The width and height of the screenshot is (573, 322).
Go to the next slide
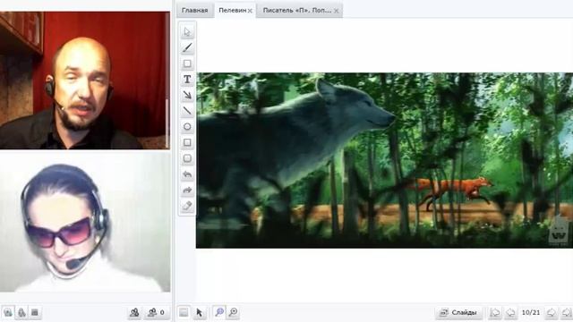pos(552,312)
